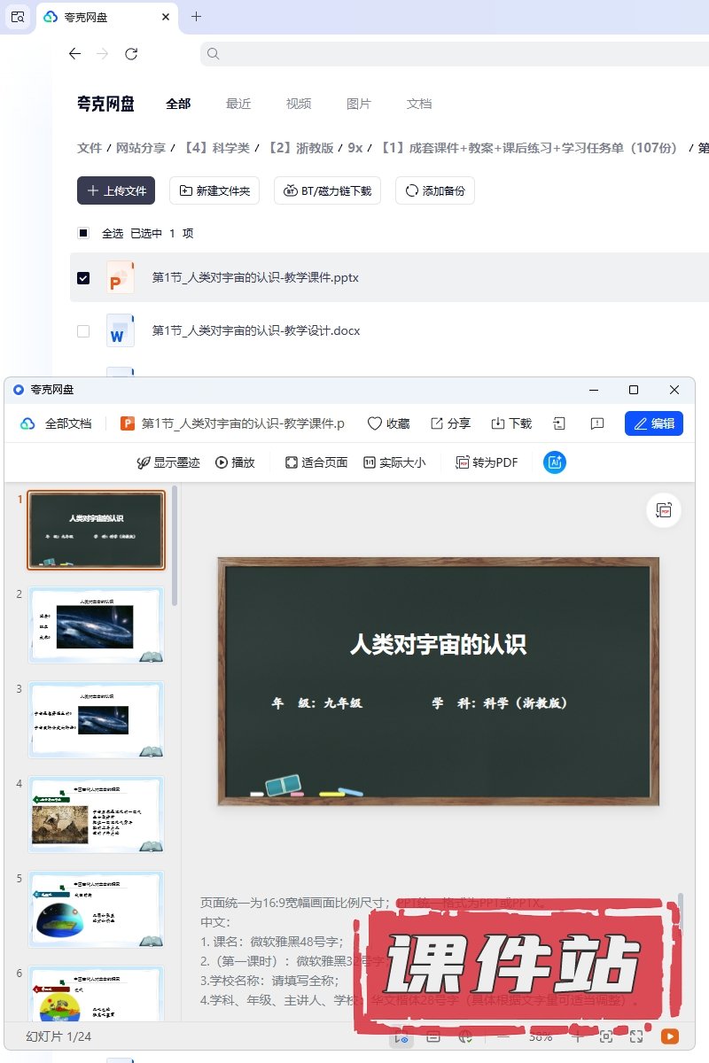Click the 上传文件 upload button
709x1063 pixels.
(116, 190)
